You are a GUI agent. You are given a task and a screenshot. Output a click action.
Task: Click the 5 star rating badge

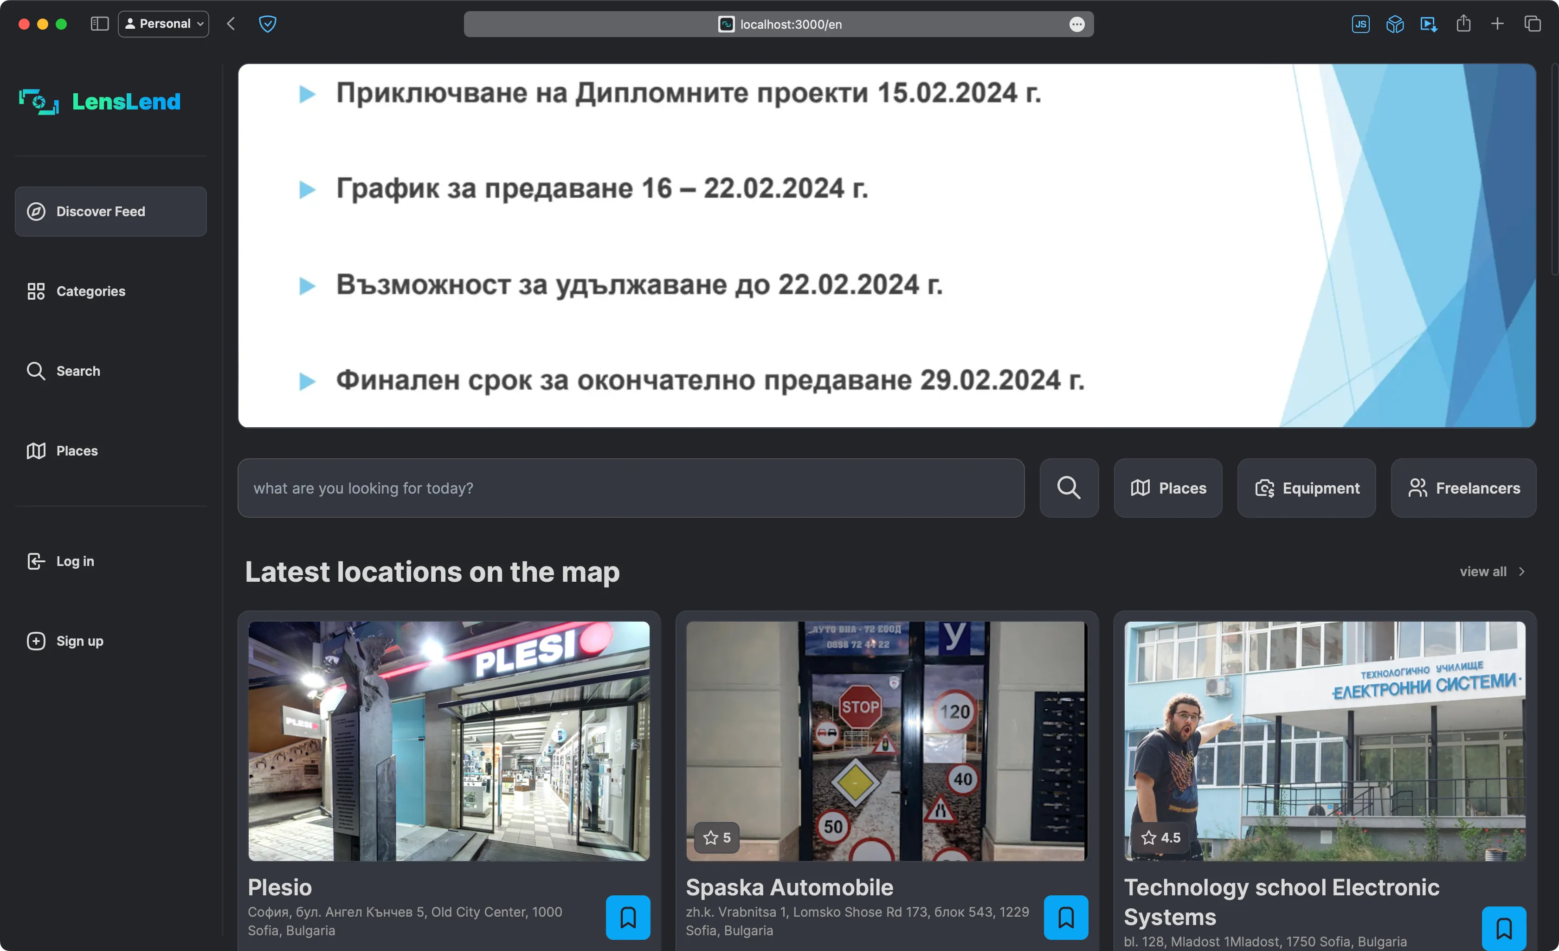coord(716,837)
